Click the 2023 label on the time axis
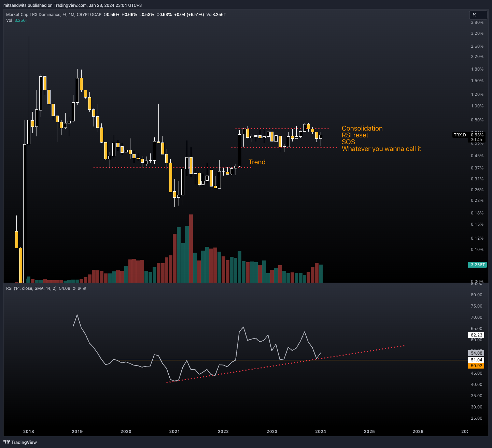 click(272, 432)
